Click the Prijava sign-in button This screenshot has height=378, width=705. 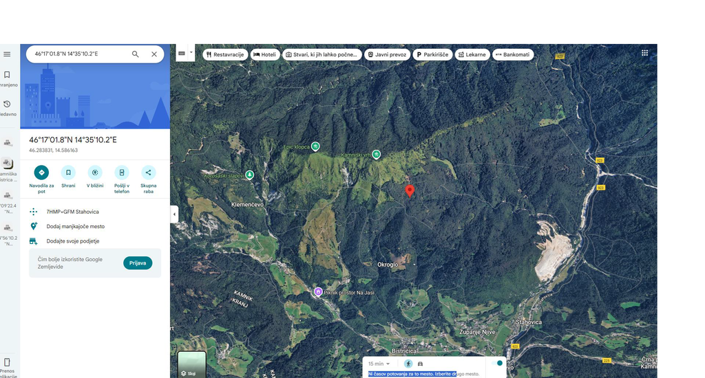138,263
